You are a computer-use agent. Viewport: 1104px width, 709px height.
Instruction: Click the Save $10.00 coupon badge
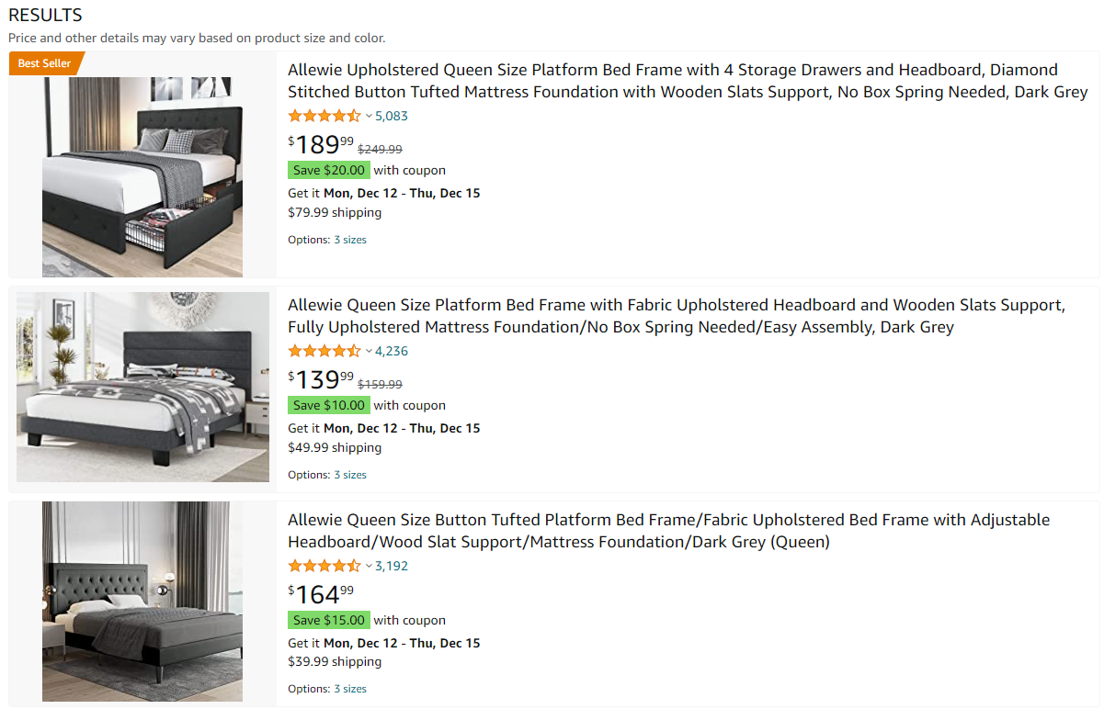[x=329, y=405]
